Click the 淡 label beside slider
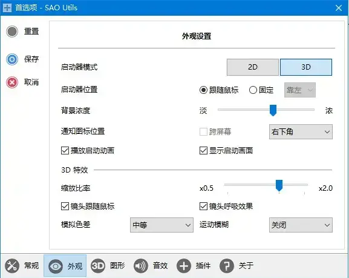 [203, 110]
